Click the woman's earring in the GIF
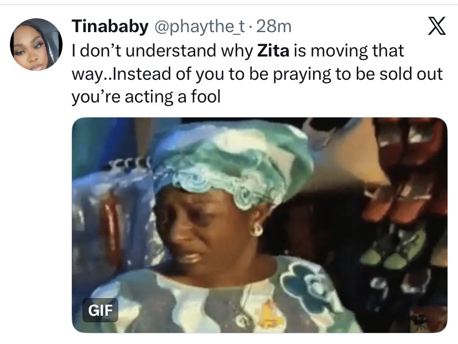 [257, 229]
